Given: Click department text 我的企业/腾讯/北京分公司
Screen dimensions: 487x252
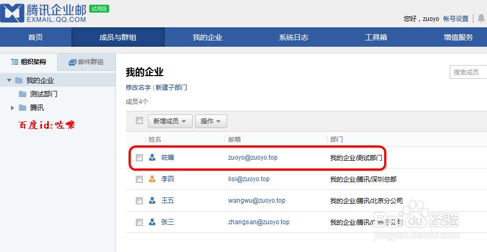Looking at the screenshot, I should point(366,201).
